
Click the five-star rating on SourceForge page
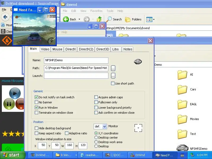pos(13,134)
